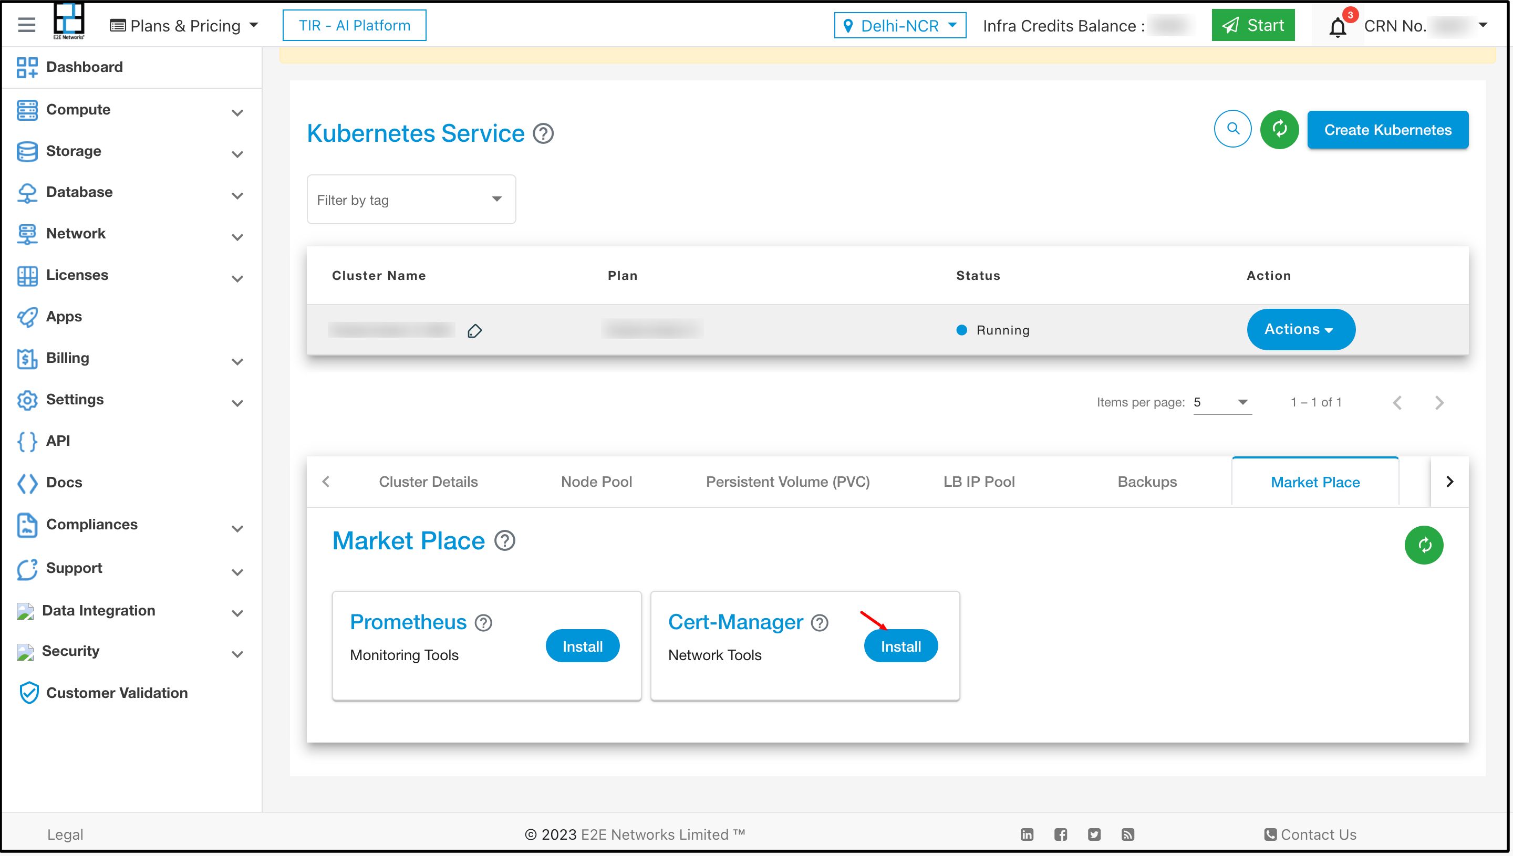Switch to Persistent Volume (PVC) tab

tap(787, 482)
